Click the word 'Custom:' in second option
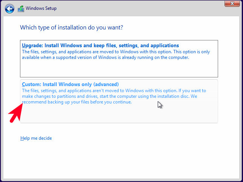The image size is (243, 182). (x=31, y=84)
